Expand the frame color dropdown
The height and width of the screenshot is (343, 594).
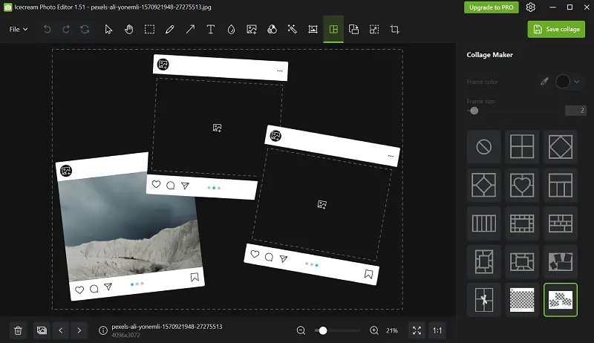click(577, 82)
